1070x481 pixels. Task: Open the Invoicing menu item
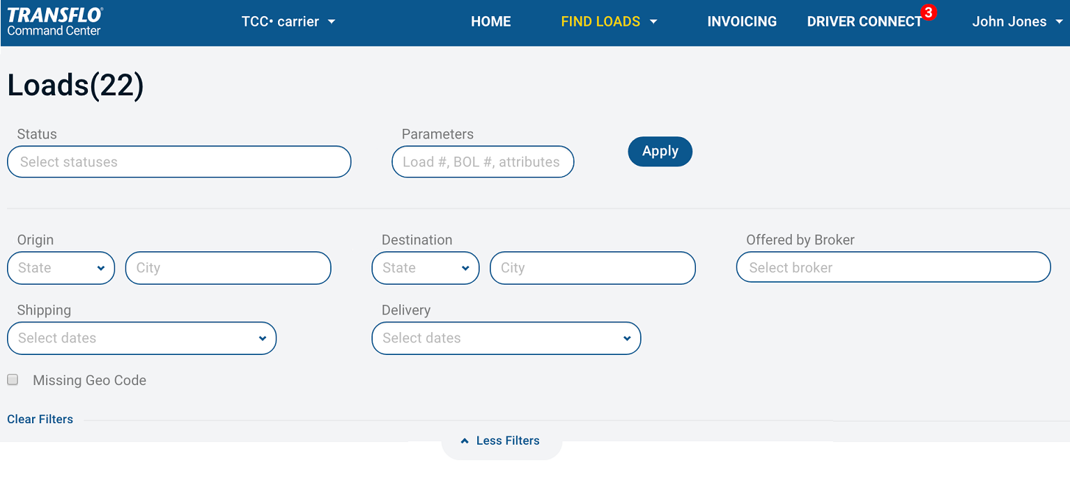742,22
